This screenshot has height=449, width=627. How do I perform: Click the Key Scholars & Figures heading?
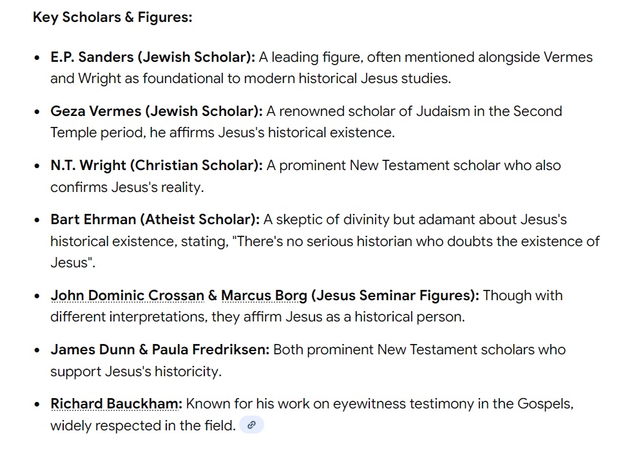112,17
